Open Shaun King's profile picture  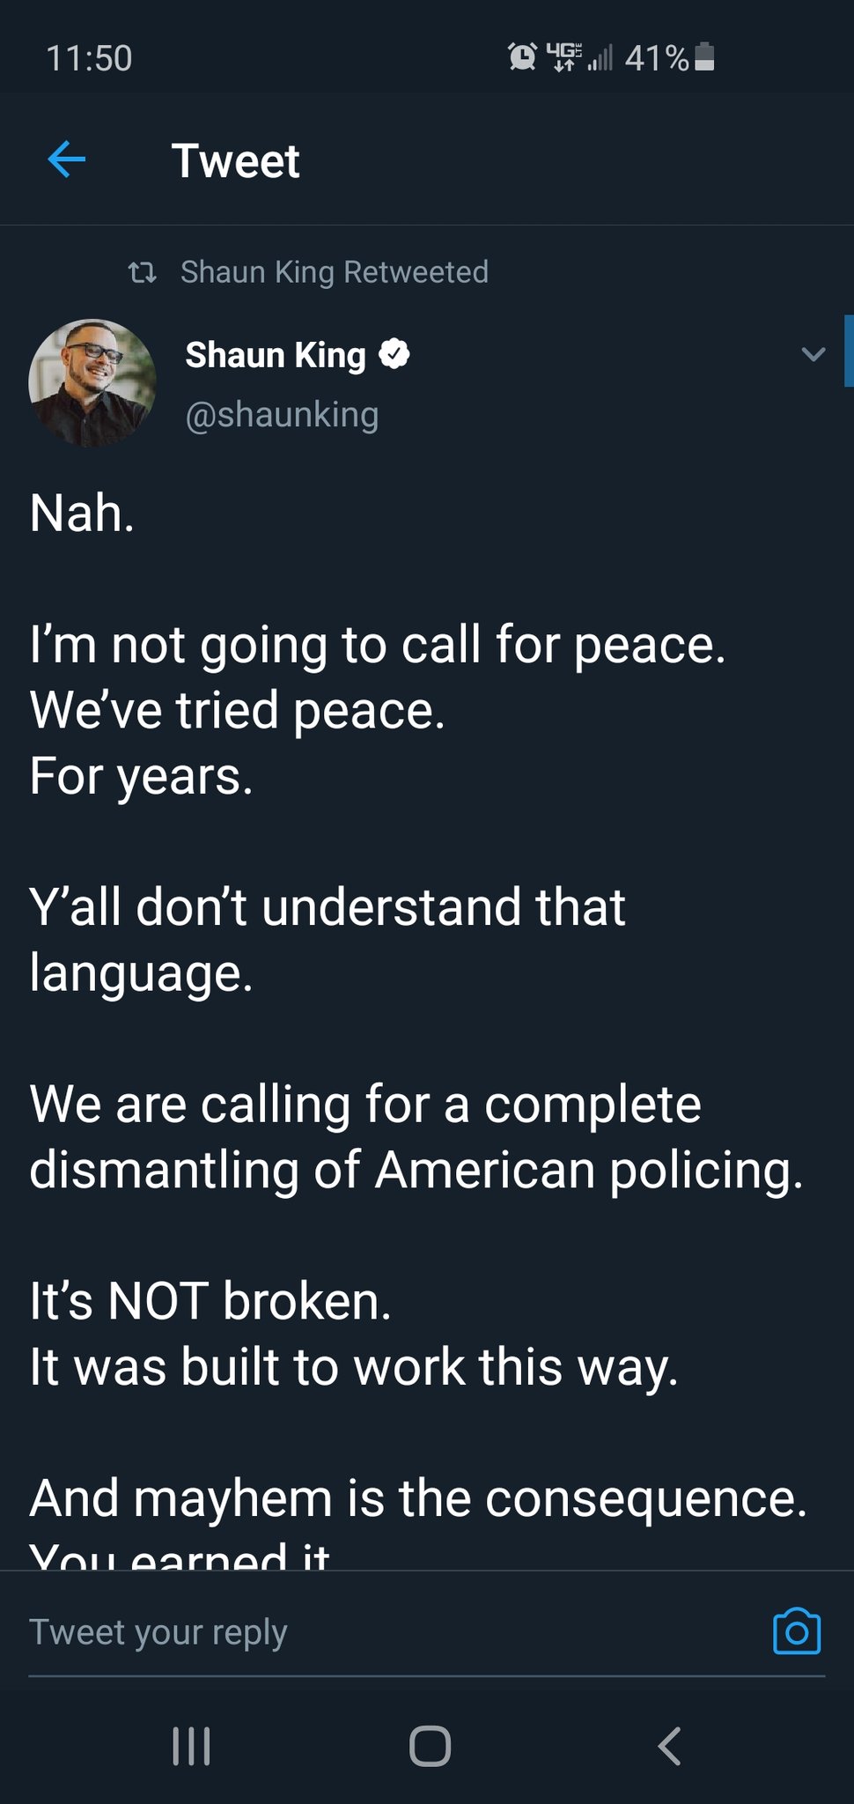92,383
